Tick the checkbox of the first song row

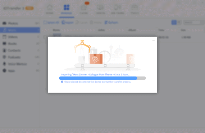click(45, 37)
